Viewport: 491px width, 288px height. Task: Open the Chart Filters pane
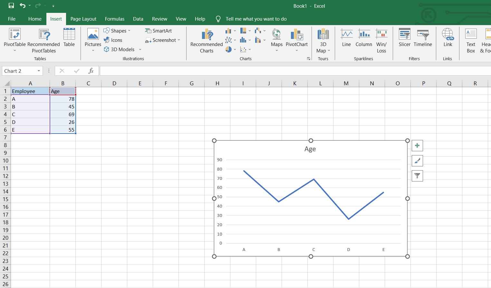417,176
